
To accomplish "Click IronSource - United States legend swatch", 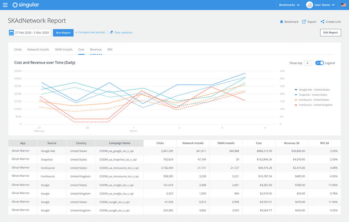I will click(x=296, y=100).
